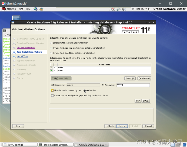Click the SSH Connectivity button
The image size is (187, 147).
(x=61, y=78)
